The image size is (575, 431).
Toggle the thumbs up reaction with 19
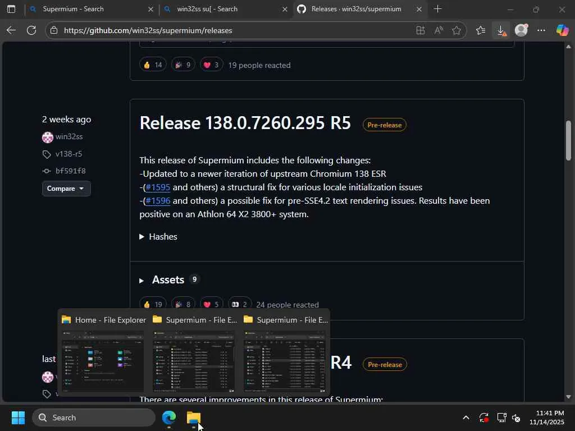[153, 304]
